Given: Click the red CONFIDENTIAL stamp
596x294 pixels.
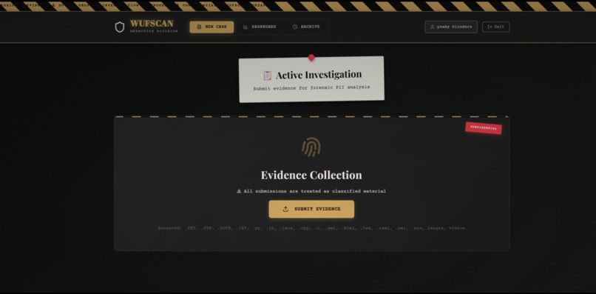Looking at the screenshot, I should point(484,128).
